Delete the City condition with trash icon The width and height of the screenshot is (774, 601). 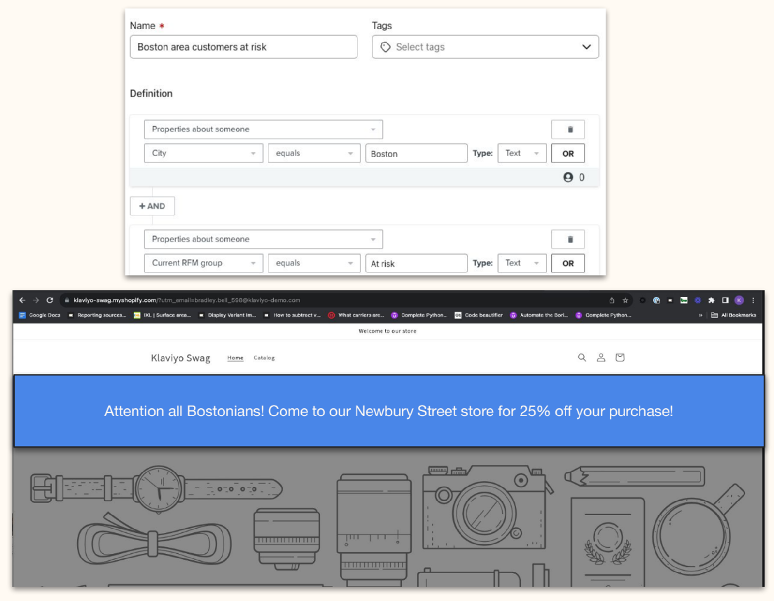568,129
